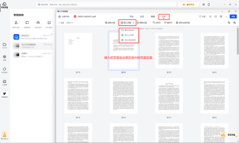The image size is (239, 143).
Task: Select the 第5页 page thumbnail
Action: [x=78, y=96]
